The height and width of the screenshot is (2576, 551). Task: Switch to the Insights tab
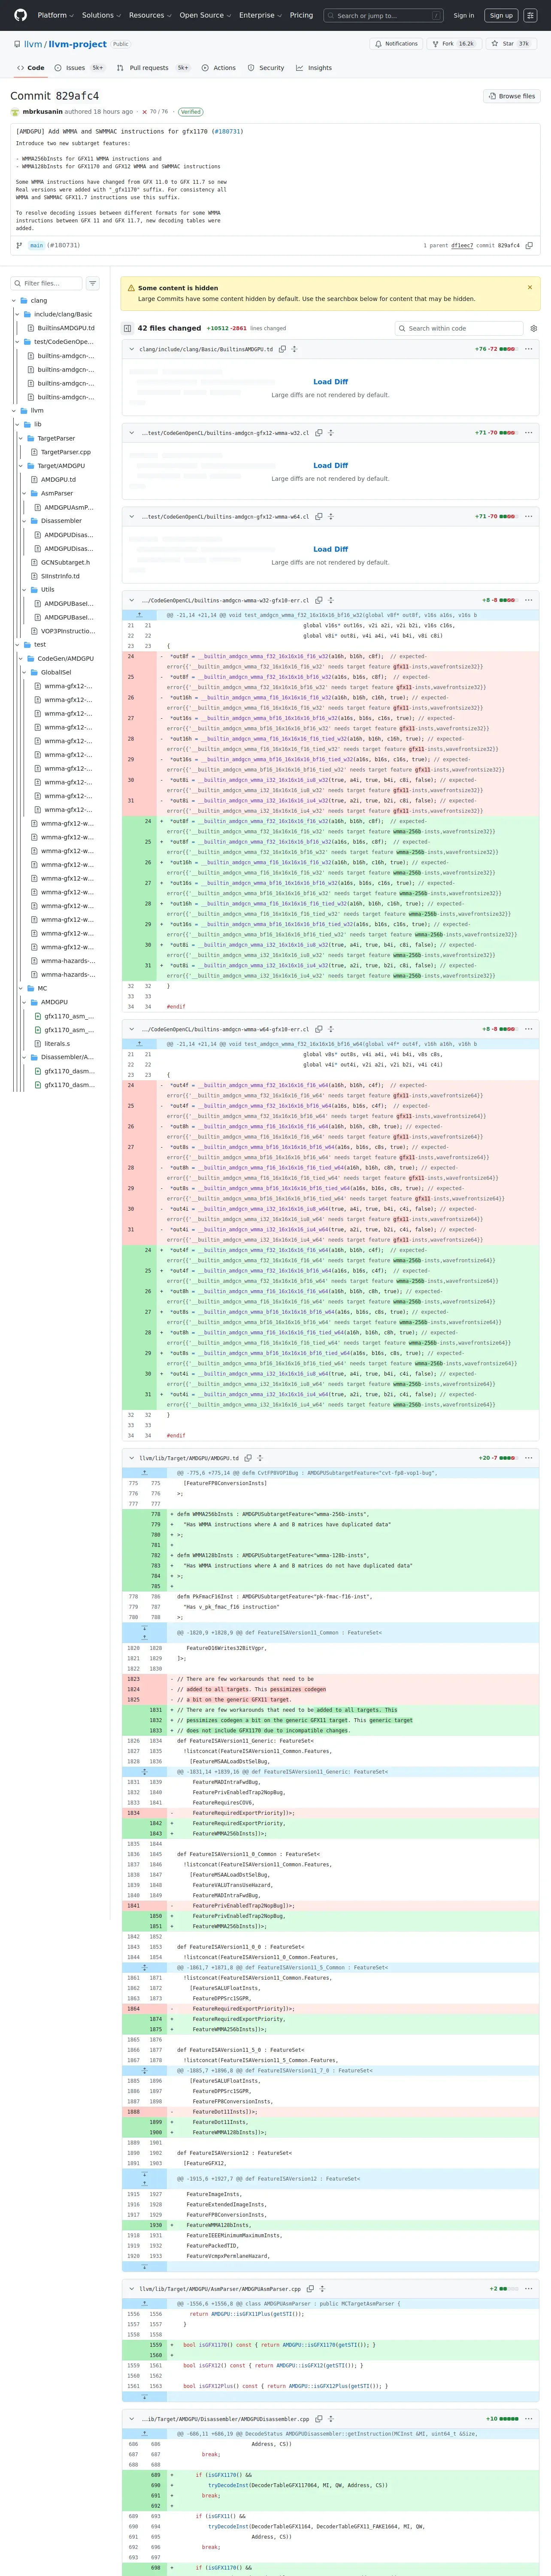314,68
